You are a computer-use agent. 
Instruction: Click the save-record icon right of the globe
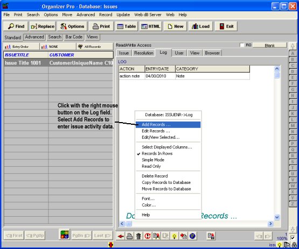pyautogui.click(x=211, y=236)
